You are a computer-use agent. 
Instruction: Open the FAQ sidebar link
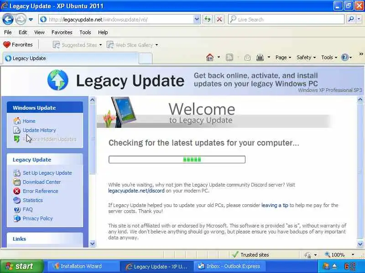click(x=28, y=209)
